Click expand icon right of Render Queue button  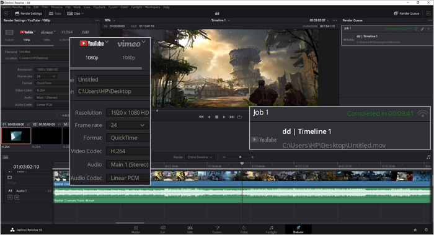428,13
